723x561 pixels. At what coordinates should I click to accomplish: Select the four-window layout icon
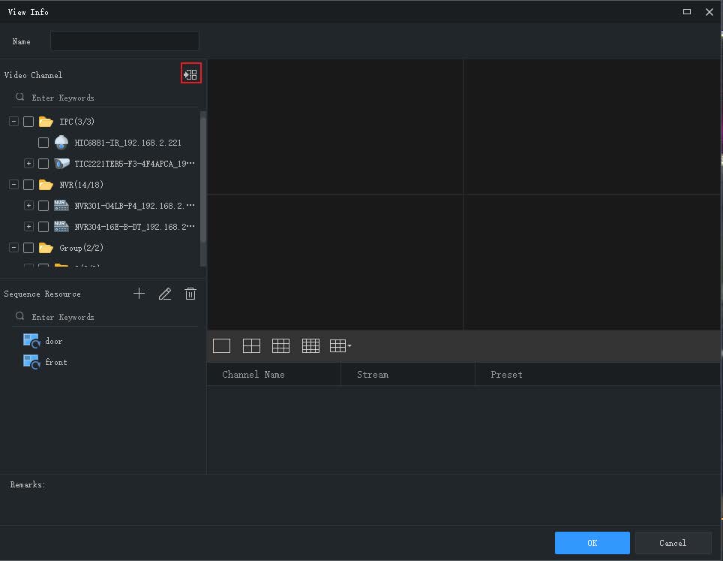coord(251,345)
